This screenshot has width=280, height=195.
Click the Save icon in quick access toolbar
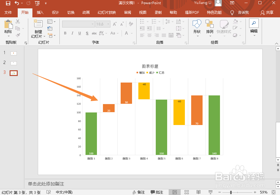click(8, 3)
